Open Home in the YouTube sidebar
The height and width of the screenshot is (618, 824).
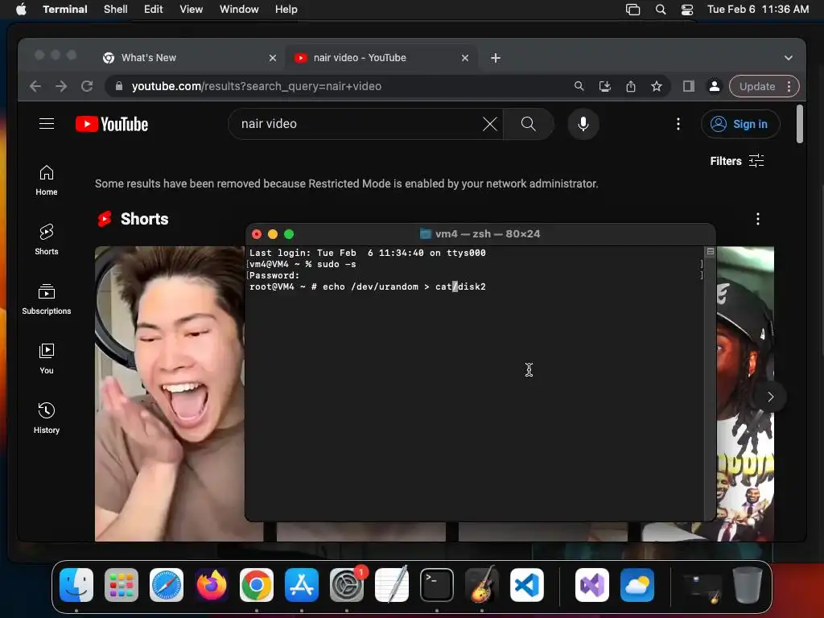pyautogui.click(x=46, y=180)
